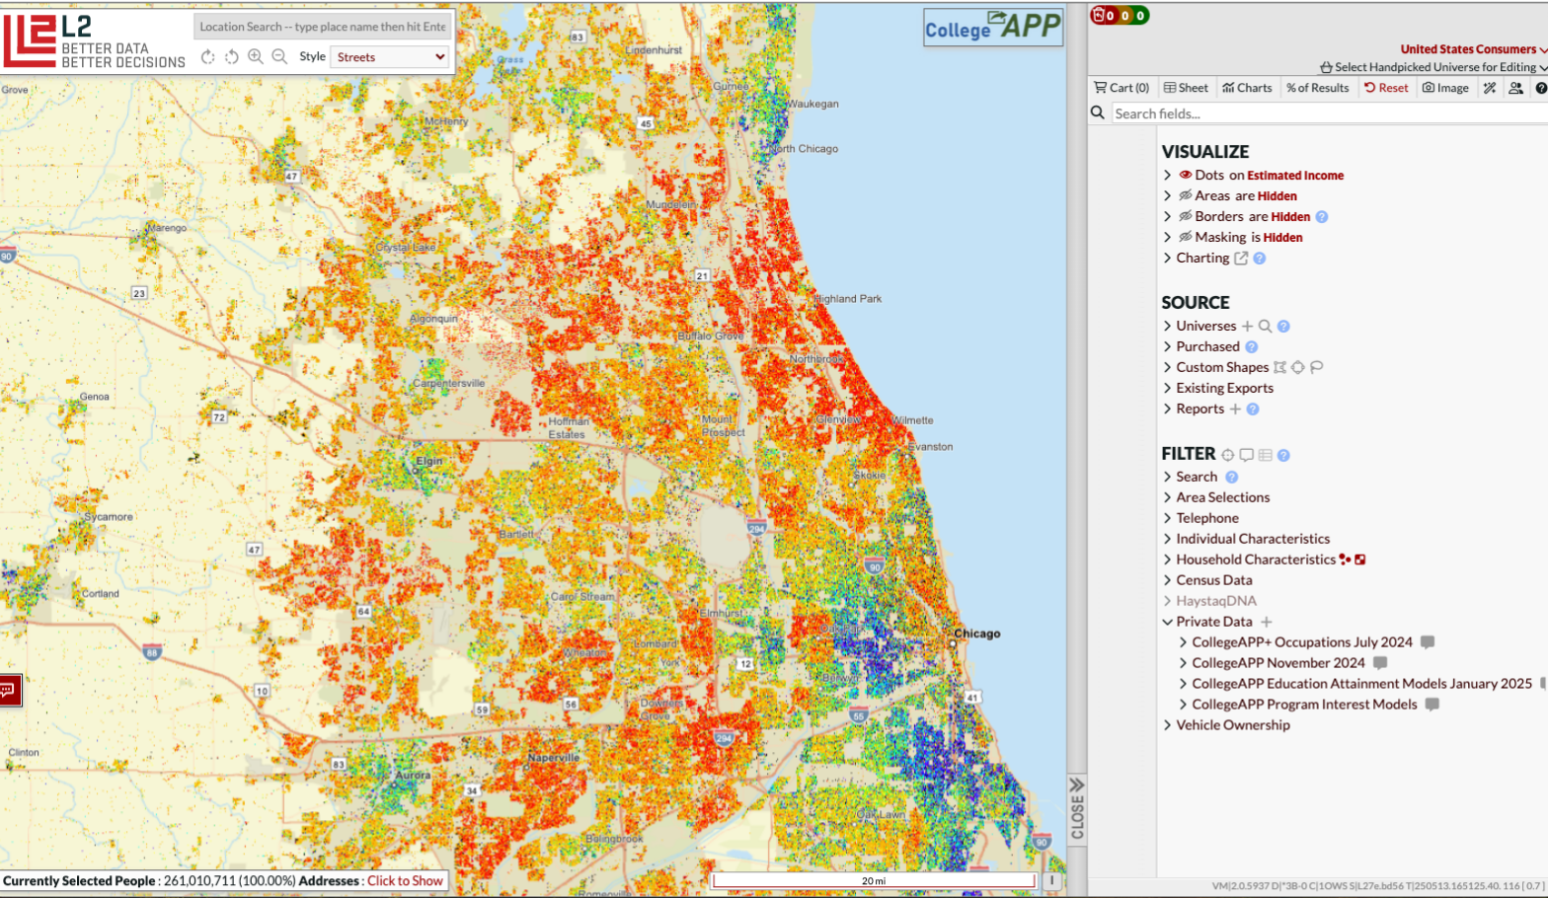Open Charting help question mark

[x=1260, y=259]
